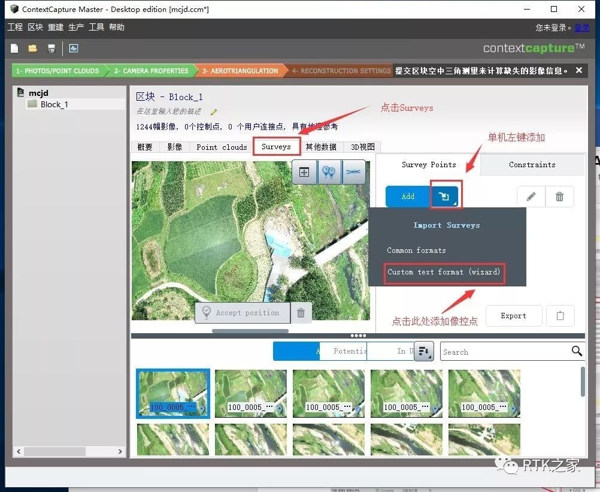600x492 pixels.
Task: Click the edit pencil icon in Survey Points
Action: coord(531,197)
